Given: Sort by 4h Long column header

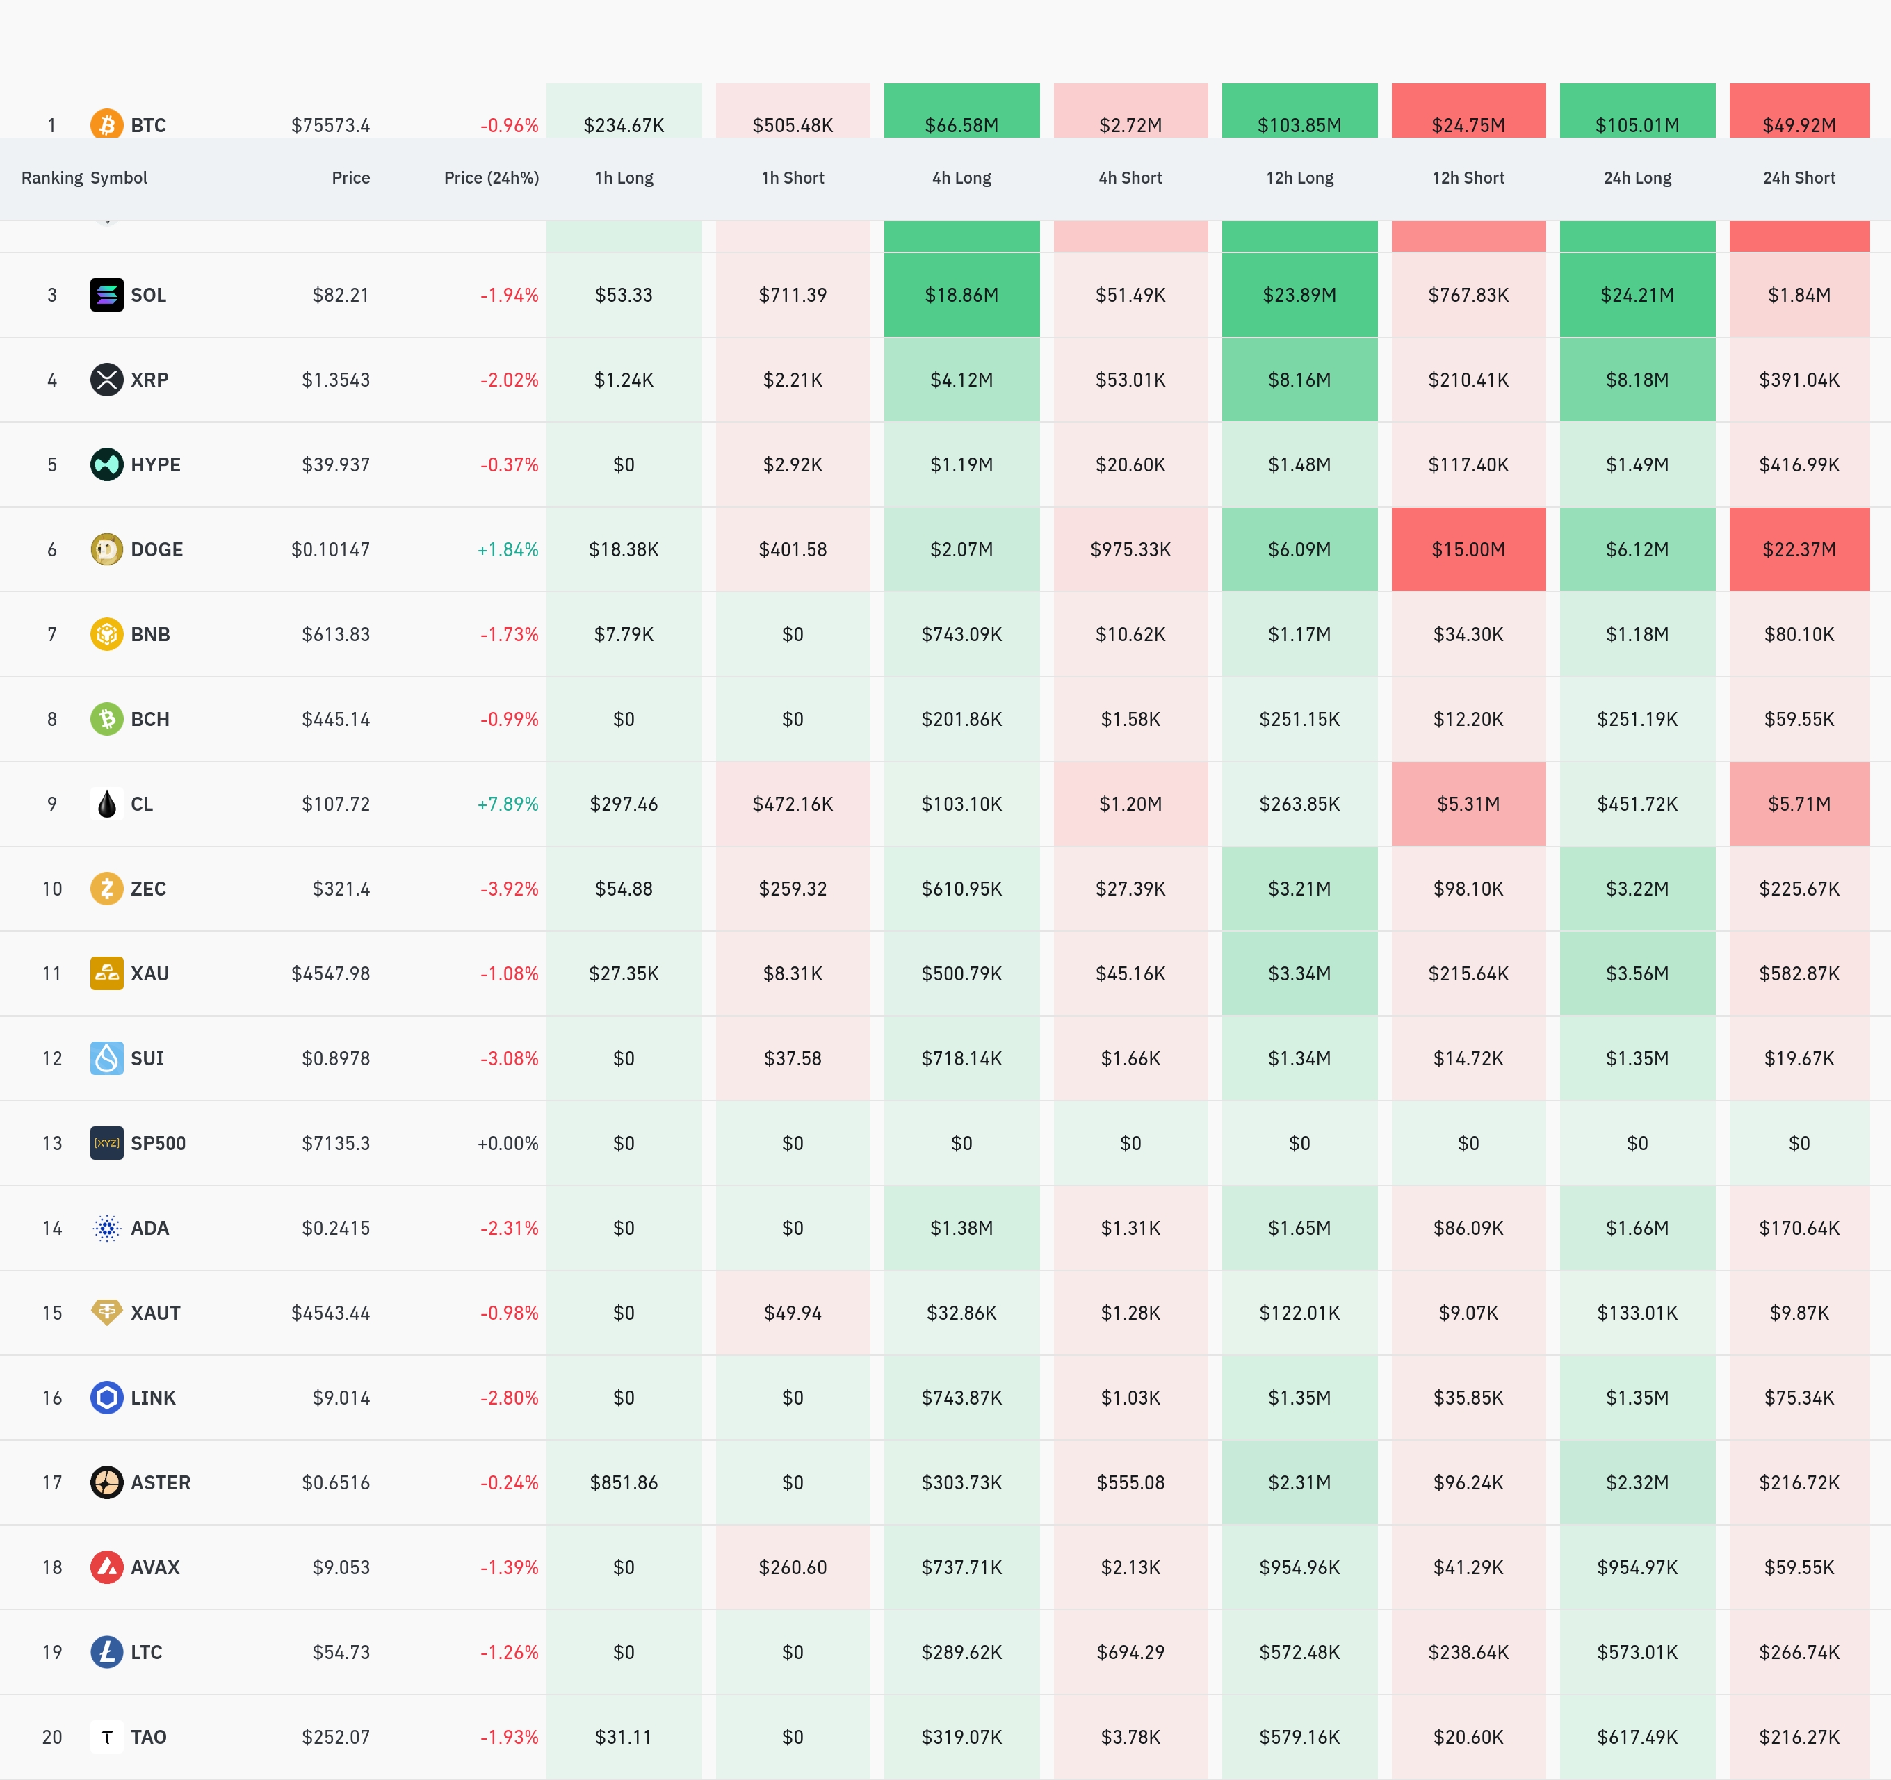Looking at the screenshot, I should click(x=961, y=178).
